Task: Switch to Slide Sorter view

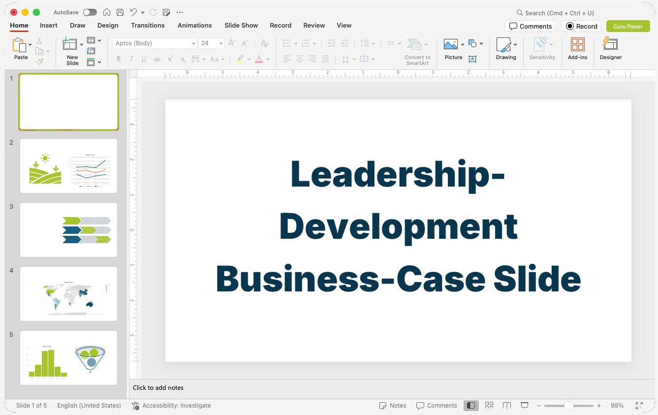Action: click(489, 406)
